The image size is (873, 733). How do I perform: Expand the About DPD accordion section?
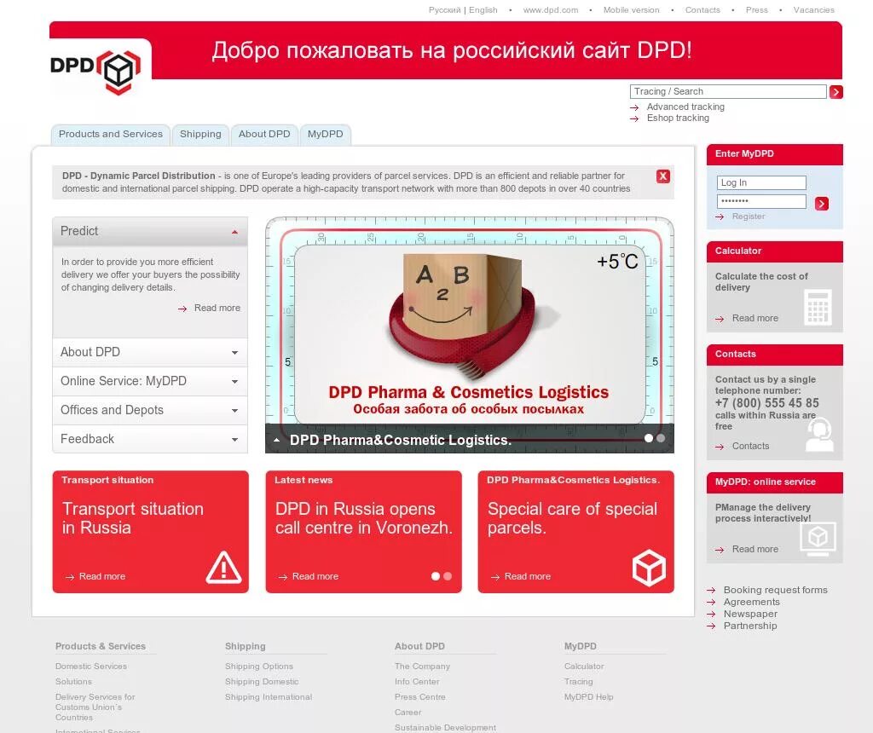point(150,352)
